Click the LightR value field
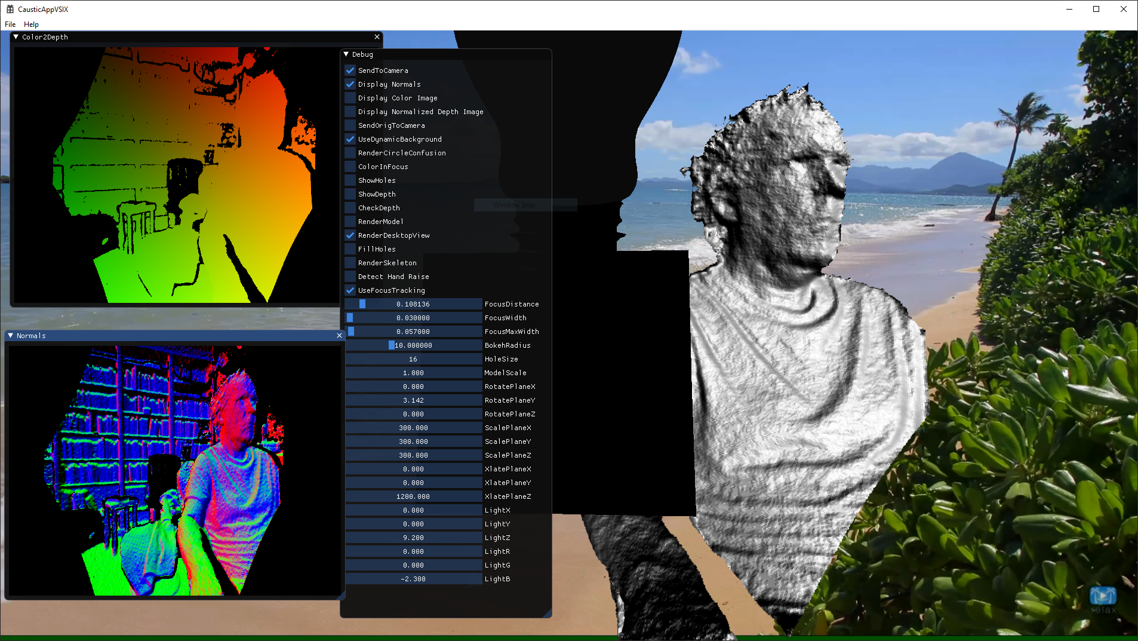 click(x=413, y=551)
